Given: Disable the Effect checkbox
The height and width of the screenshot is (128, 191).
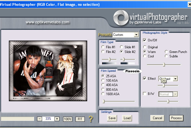Looking at the screenshot, I should pos(144,78).
